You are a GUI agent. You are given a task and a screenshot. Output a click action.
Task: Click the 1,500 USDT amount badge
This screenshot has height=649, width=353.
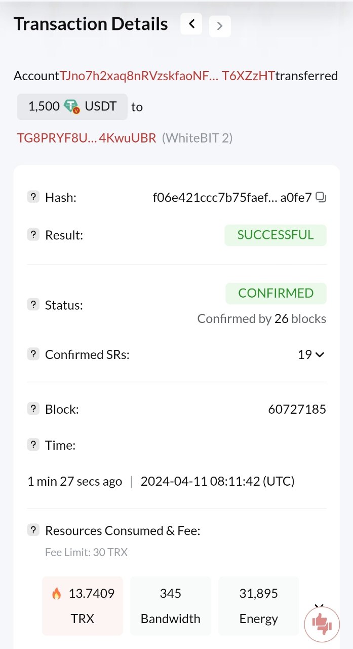(x=72, y=106)
